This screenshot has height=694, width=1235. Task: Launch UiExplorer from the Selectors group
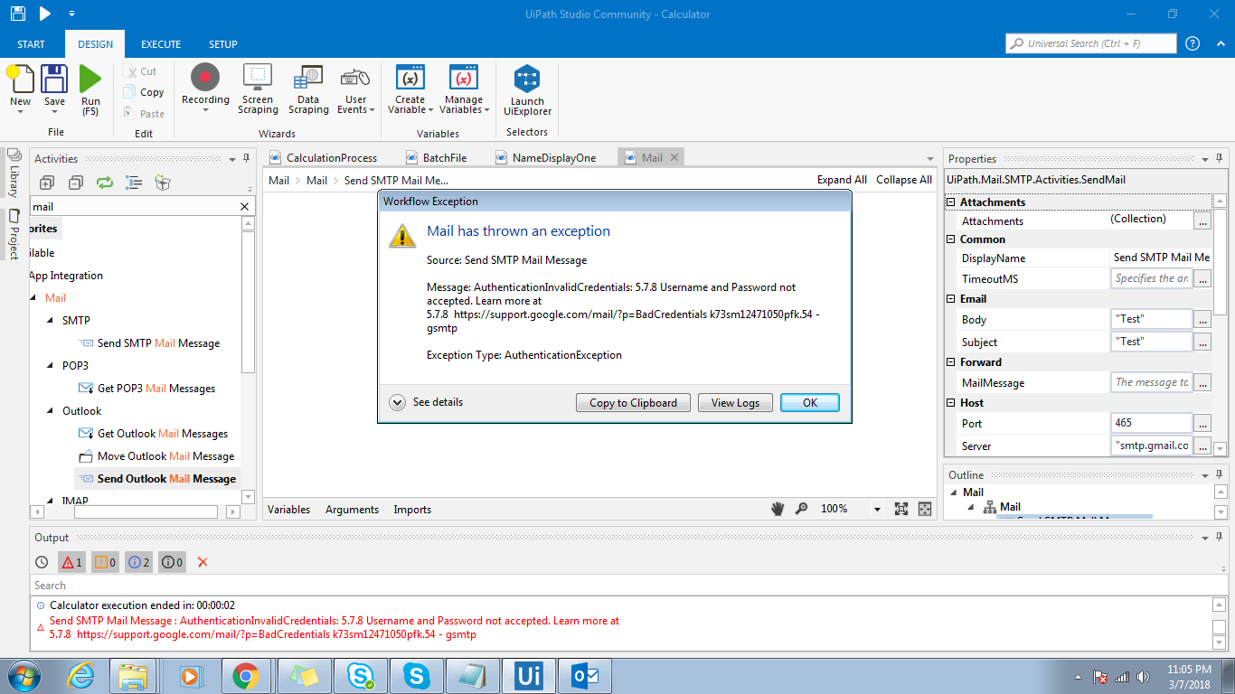[x=527, y=90]
